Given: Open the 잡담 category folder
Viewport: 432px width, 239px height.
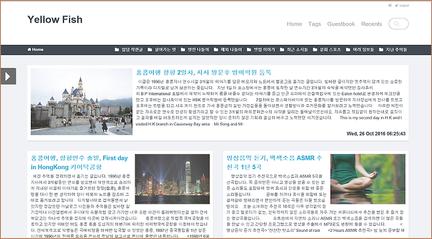Looking at the screenshot, I should (128, 50).
